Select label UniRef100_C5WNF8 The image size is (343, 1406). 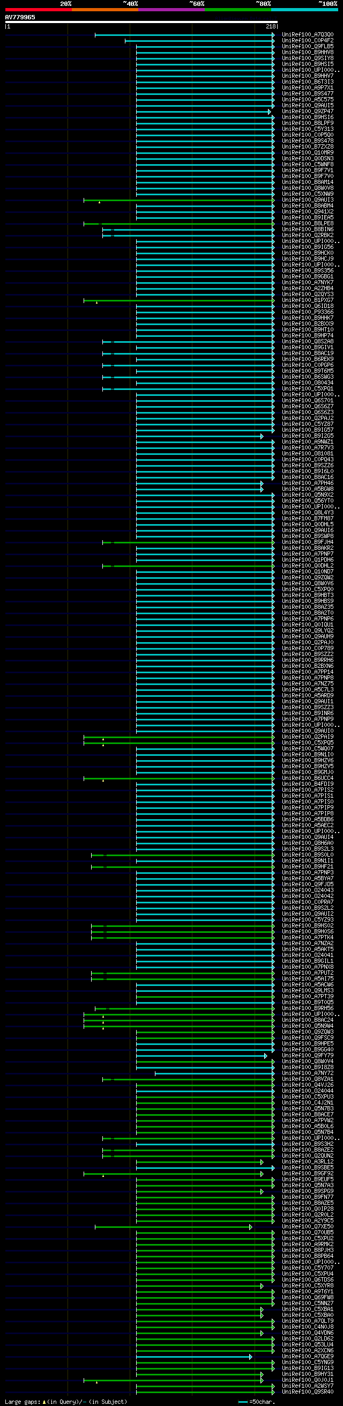308,165
